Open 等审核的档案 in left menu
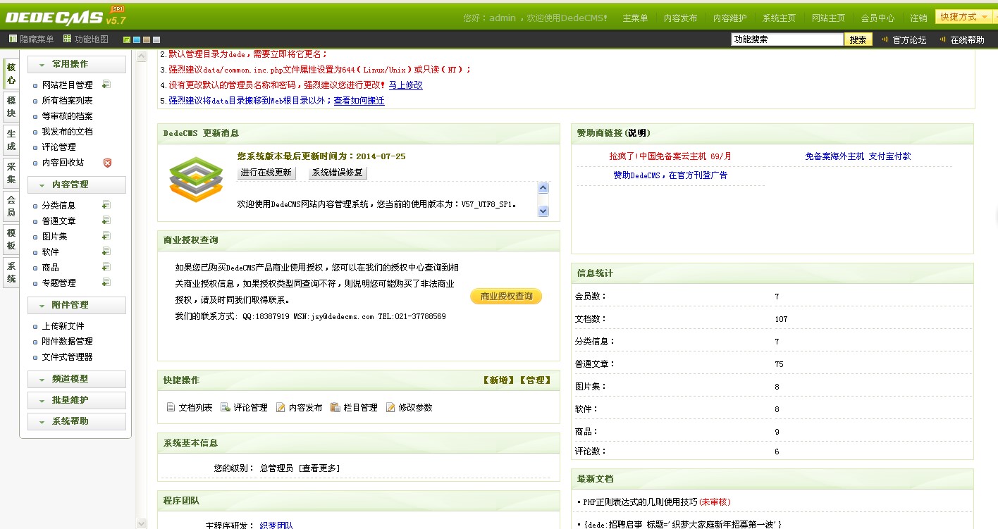This screenshot has width=998, height=529. point(67,116)
